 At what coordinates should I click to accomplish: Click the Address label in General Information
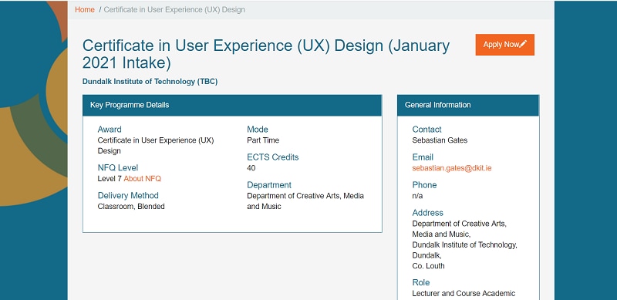pos(428,213)
